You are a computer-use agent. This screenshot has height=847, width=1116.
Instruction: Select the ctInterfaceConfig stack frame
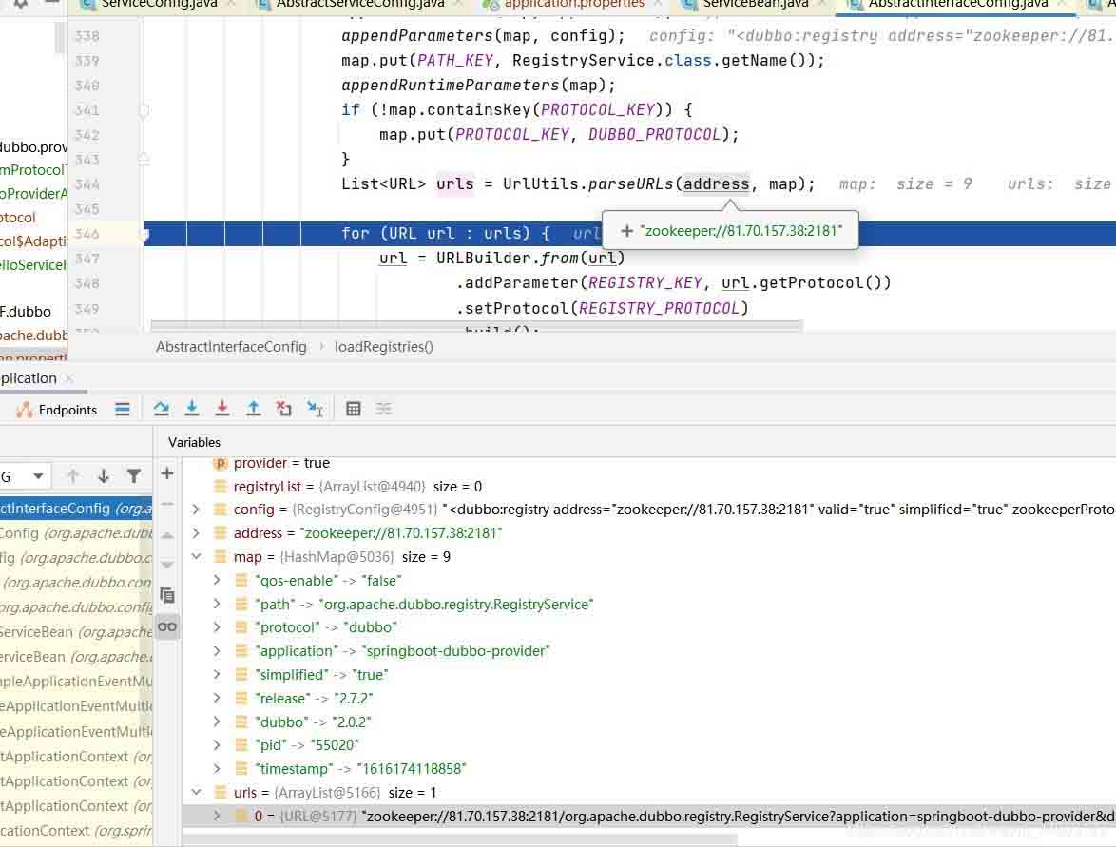pyautogui.click(x=76, y=509)
